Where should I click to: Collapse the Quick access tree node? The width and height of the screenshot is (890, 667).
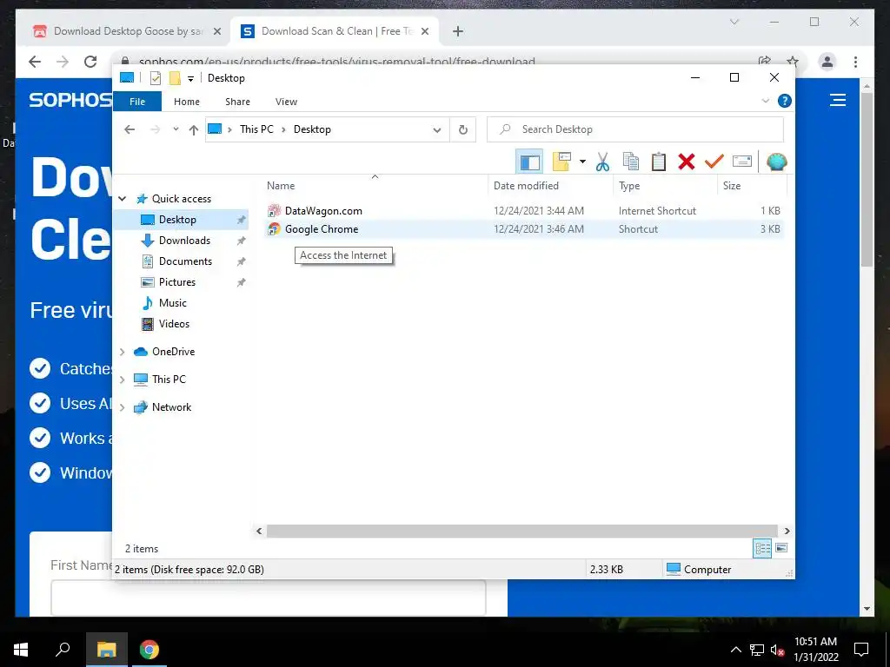(x=122, y=199)
